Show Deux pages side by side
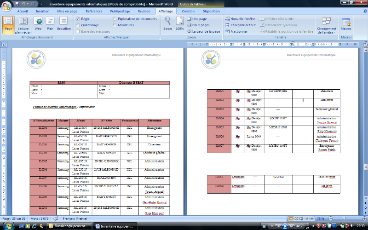Screen dimensions: 368x230 (x=198, y=25)
